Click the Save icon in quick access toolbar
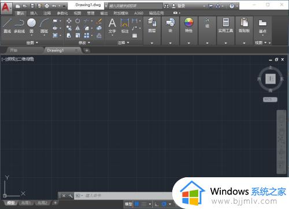The width and height of the screenshot is (289, 209). coord(32,6)
